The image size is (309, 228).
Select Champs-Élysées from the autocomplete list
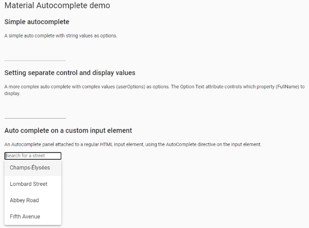point(30,168)
